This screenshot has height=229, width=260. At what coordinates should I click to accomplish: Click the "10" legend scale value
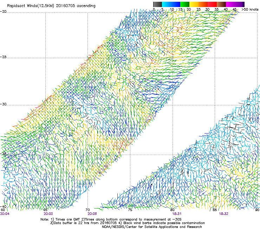(x=172, y=9)
